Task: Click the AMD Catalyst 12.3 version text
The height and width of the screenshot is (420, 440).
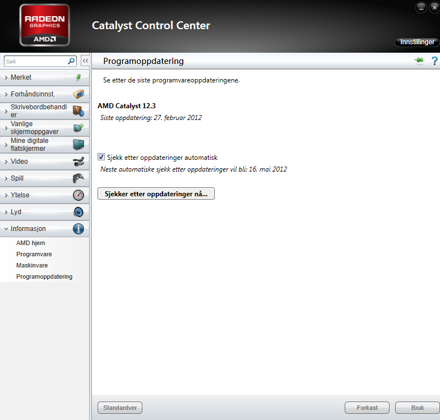Action: (x=127, y=106)
